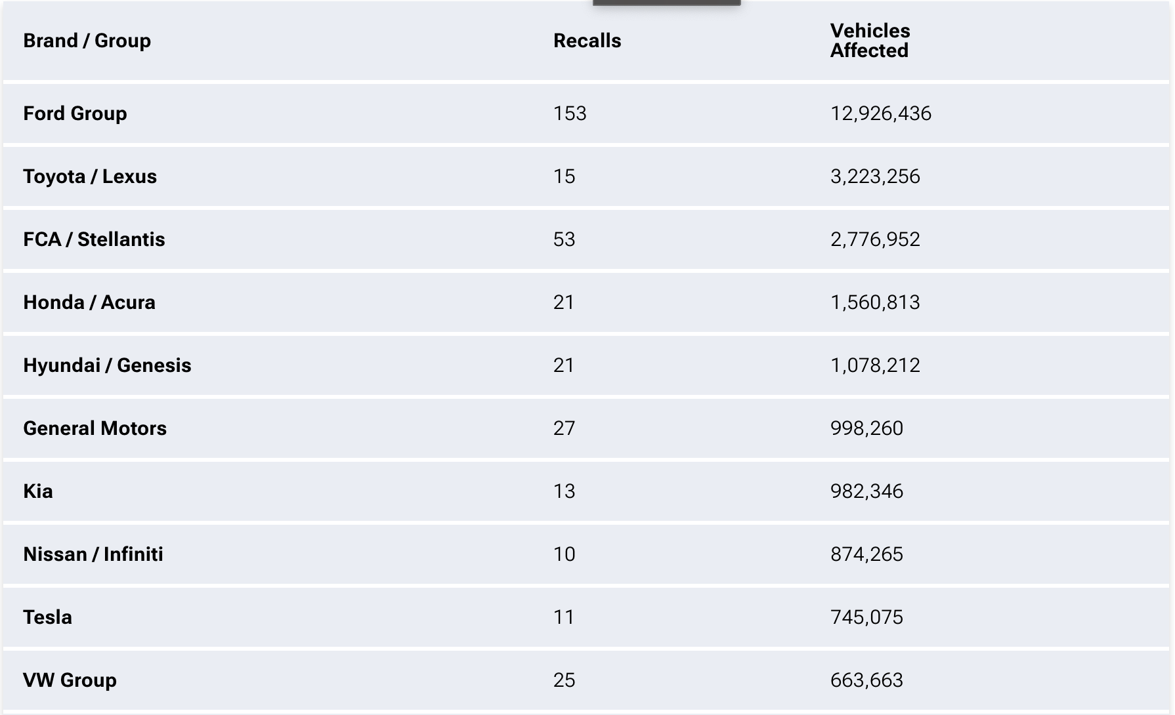This screenshot has width=1175, height=715.
Task: Click Ford Group's 12,926,436 vehicles figure
Action: coord(880,113)
